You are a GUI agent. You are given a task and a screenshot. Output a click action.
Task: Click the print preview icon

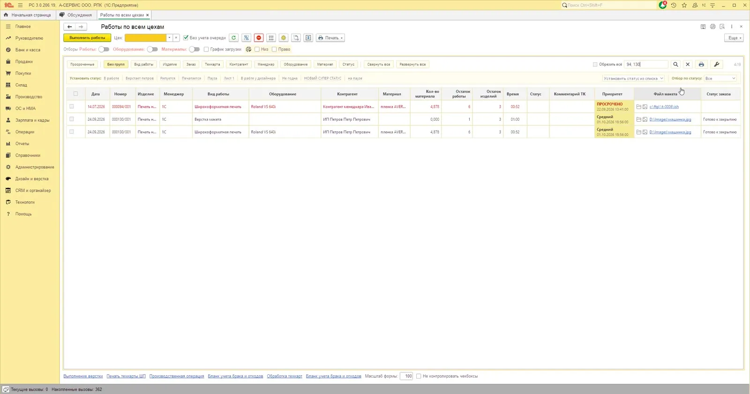click(x=722, y=27)
